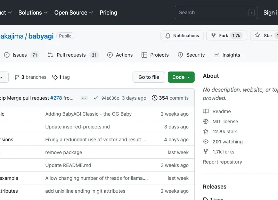Show the 3 branches list
This screenshot has width=278, height=200.
coord(31,77)
